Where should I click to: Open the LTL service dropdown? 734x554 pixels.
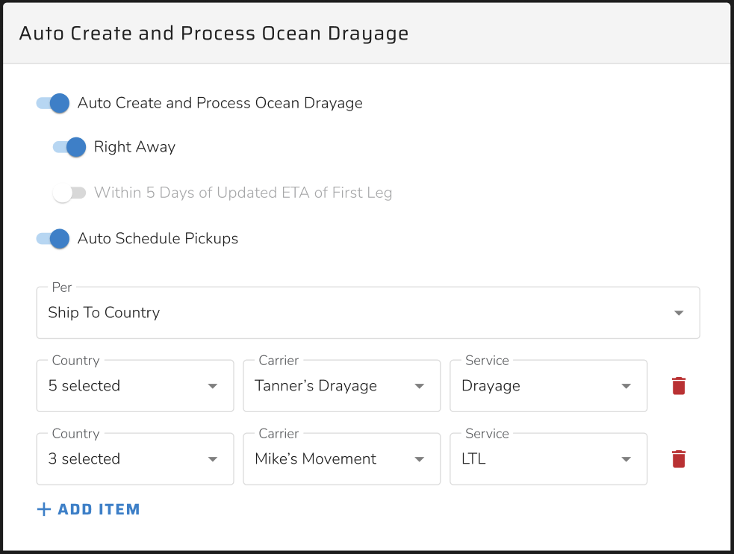[547, 459]
